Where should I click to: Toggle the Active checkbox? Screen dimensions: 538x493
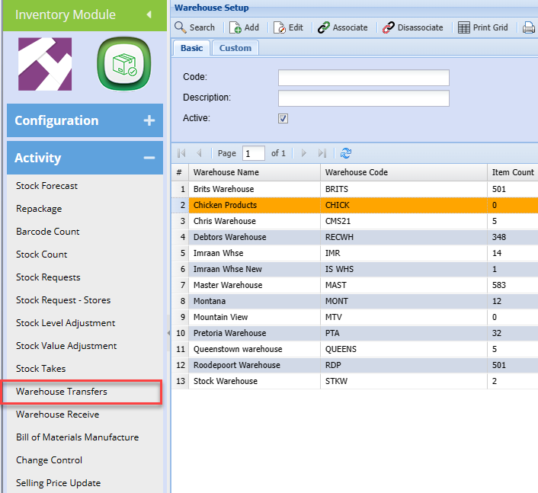(283, 118)
